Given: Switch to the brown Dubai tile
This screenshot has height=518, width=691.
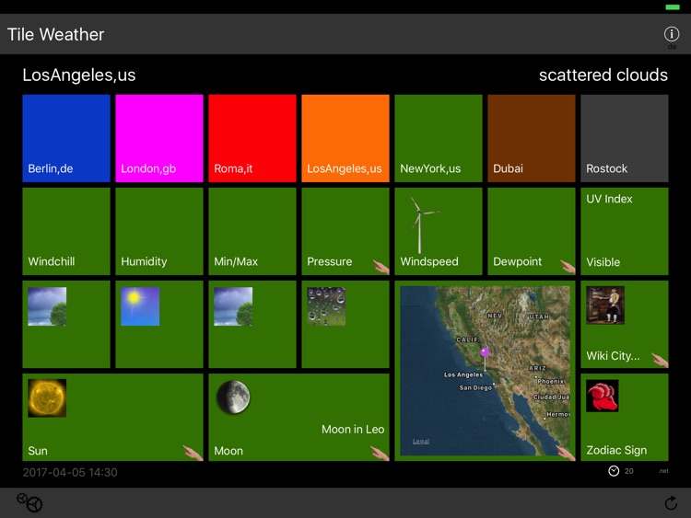Looking at the screenshot, I should coord(532,138).
